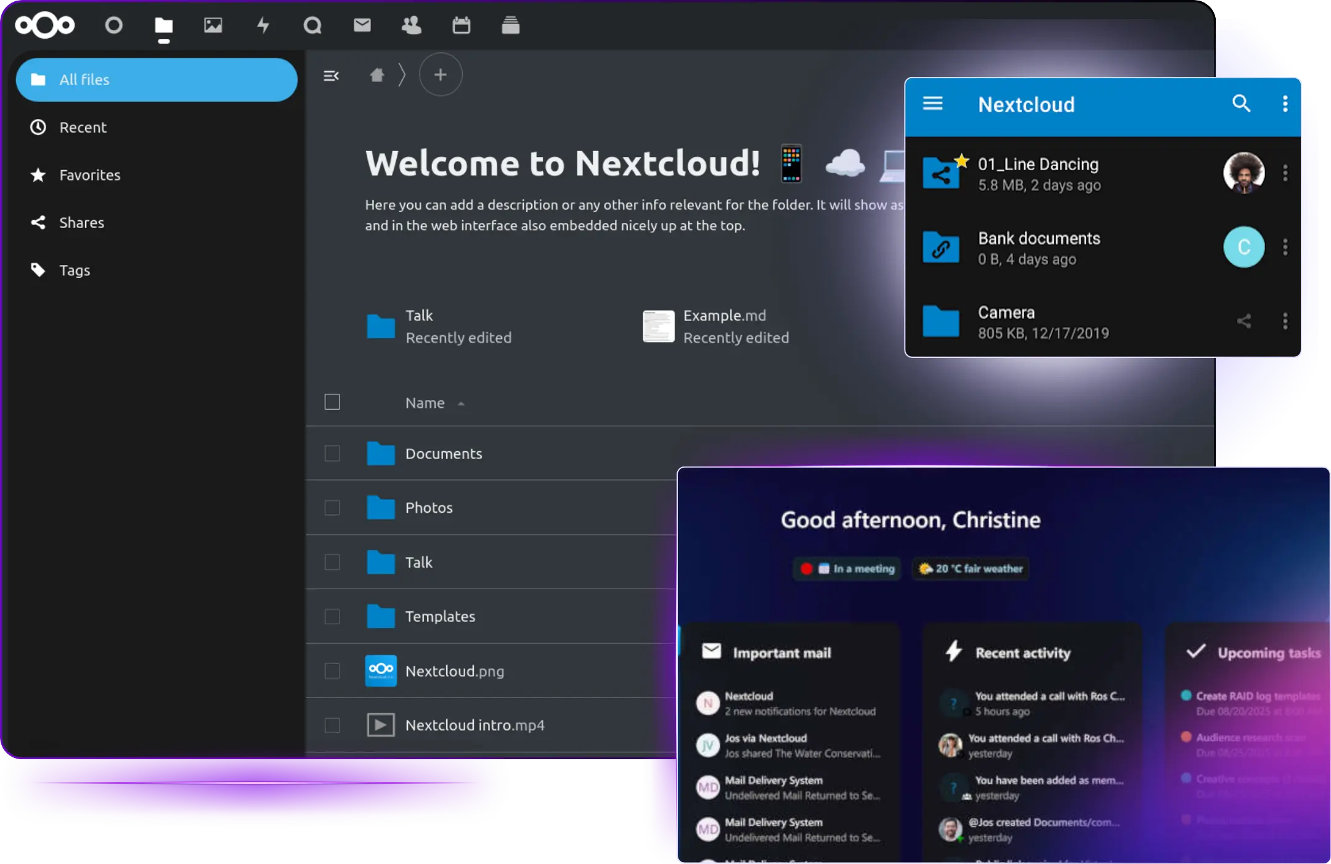Click the In a meeting status button
This screenshot has width=1331, height=864.
pyautogui.click(x=847, y=568)
